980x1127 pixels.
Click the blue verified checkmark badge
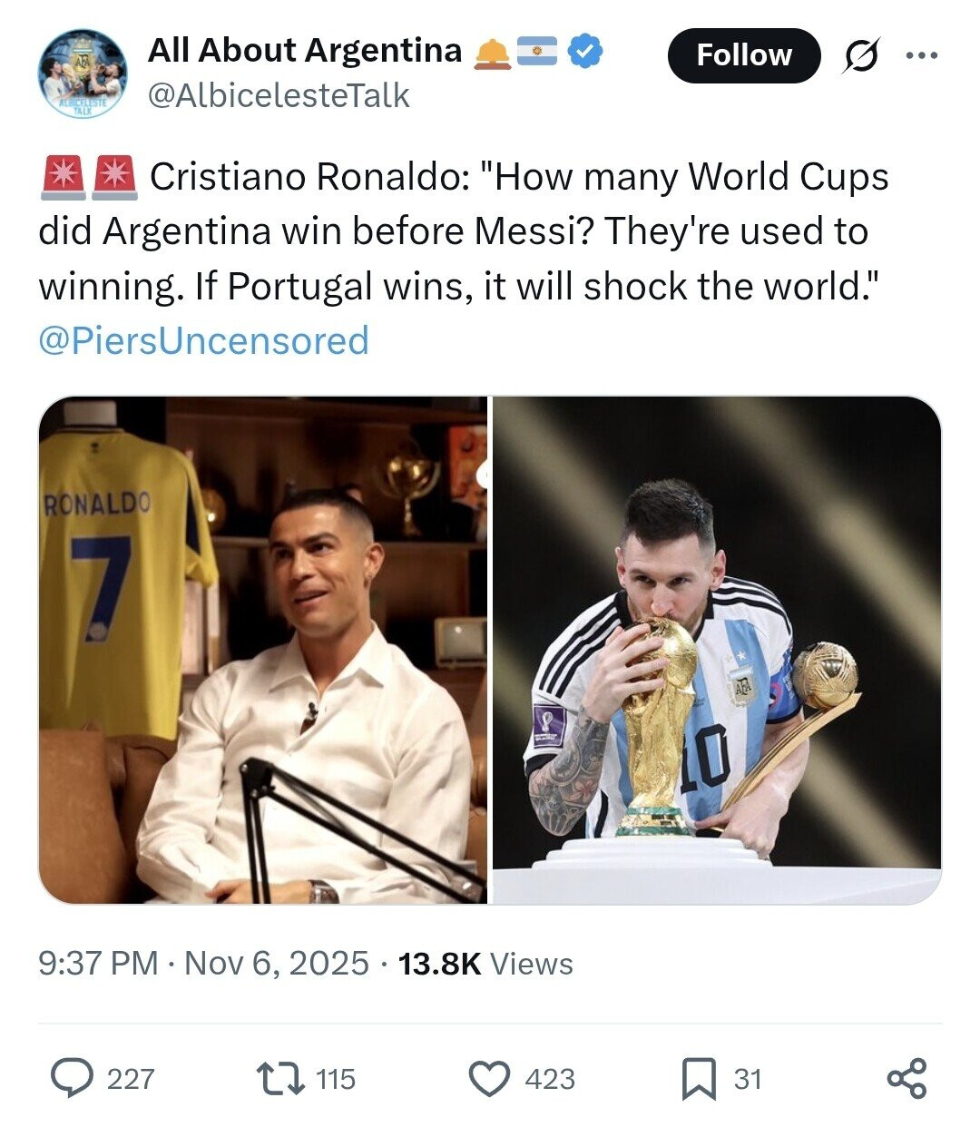585,51
